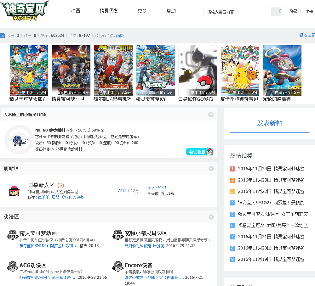315x286 pixels.
Task: Open the 口袋妖怪GO发布 poster thumbnail
Action: coord(198,70)
